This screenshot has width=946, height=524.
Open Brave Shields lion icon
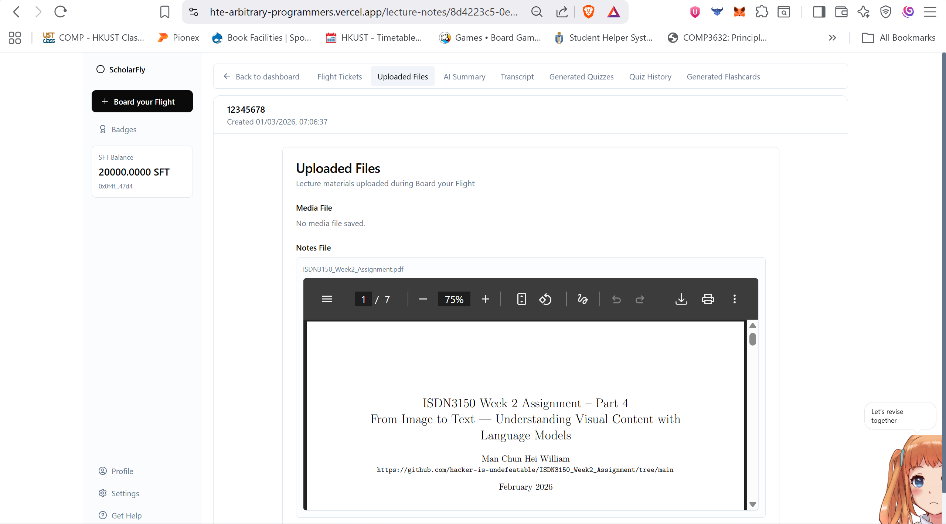click(588, 12)
